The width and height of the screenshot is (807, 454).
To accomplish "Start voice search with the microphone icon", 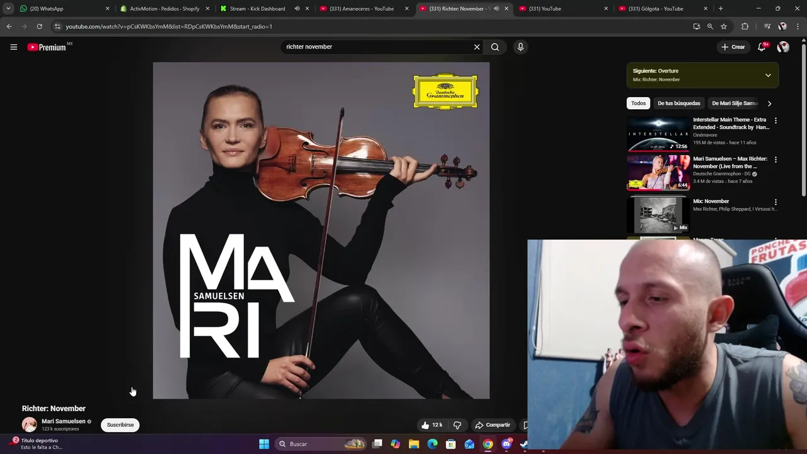I will (520, 47).
